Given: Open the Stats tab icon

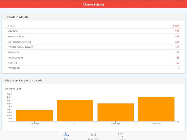Looking at the screenshot, I should pos(66,135).
